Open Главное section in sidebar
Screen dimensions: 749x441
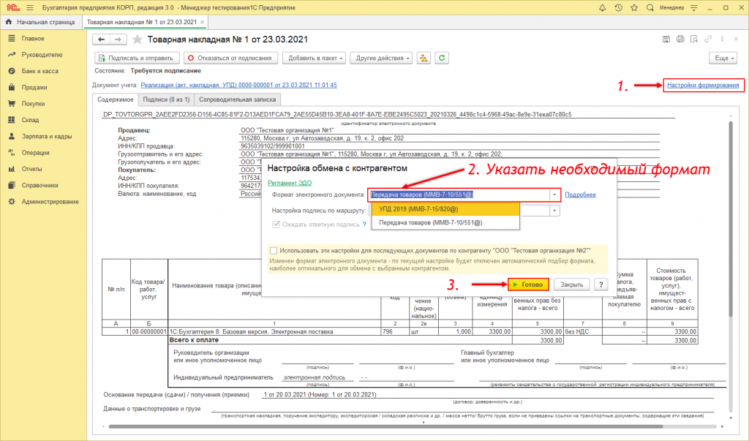coord(33,38)
